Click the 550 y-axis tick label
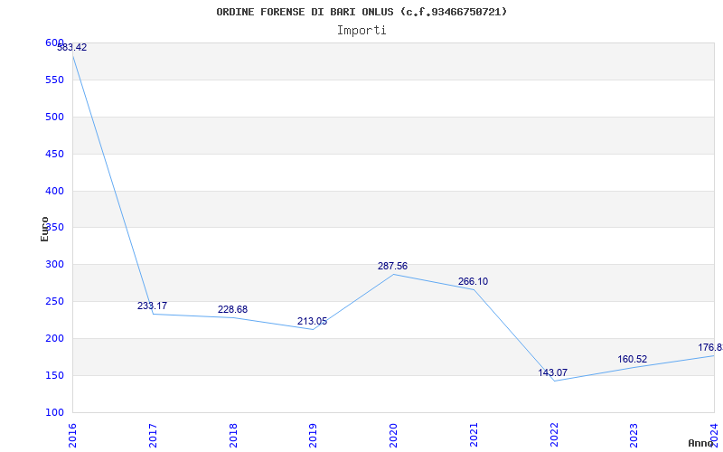723x452 pixels. click(54, 80)
